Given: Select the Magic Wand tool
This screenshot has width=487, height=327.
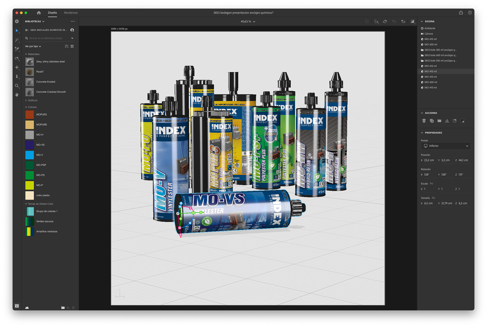Looking at the screenshot, I should [x=17, y=40].
